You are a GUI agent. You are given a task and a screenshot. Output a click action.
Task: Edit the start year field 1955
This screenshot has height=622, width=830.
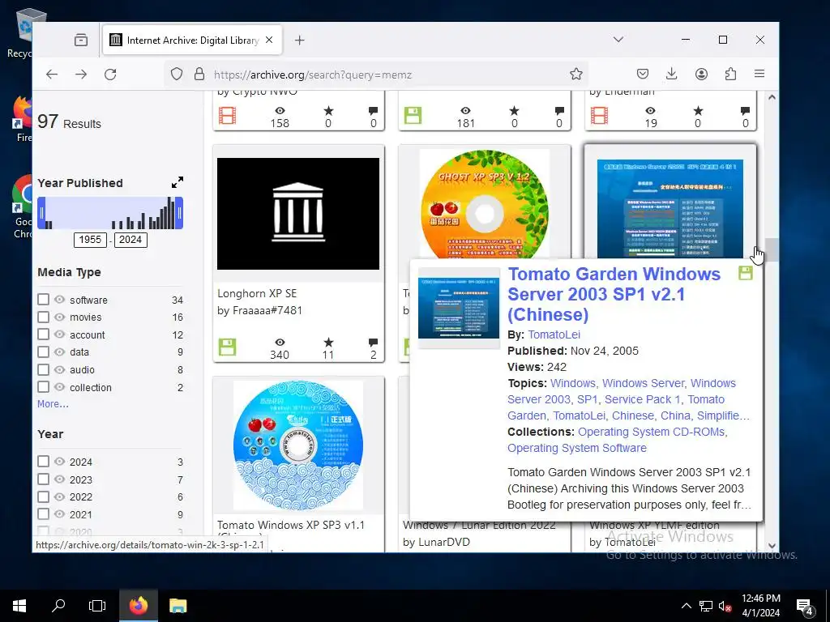tap(90, 240)
